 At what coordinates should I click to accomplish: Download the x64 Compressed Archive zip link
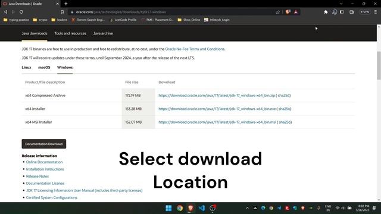[217, 96]
